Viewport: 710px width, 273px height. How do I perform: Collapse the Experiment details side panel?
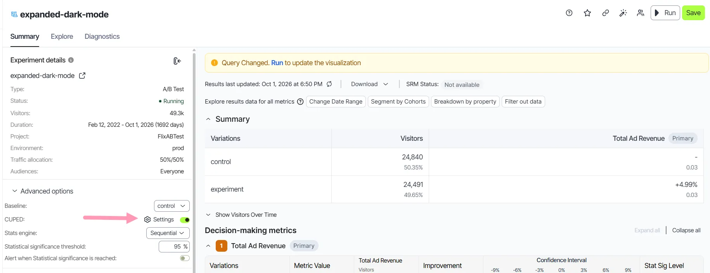click(x=177, y=61)
